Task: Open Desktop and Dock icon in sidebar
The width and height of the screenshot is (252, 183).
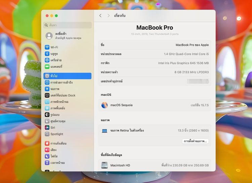Action: coord(47,95)
